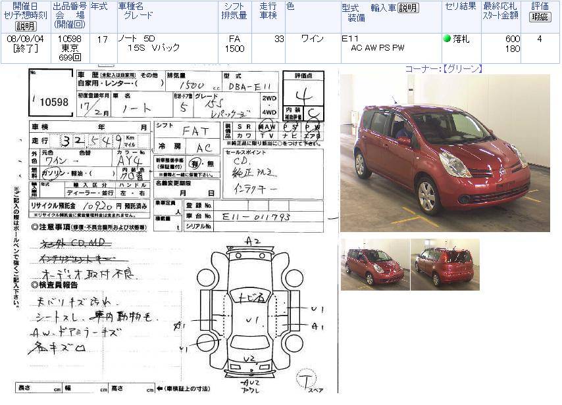Click the equipment text AC AW PS PW
This screenshot has height=405, width=562.
[x=378, y=47]
